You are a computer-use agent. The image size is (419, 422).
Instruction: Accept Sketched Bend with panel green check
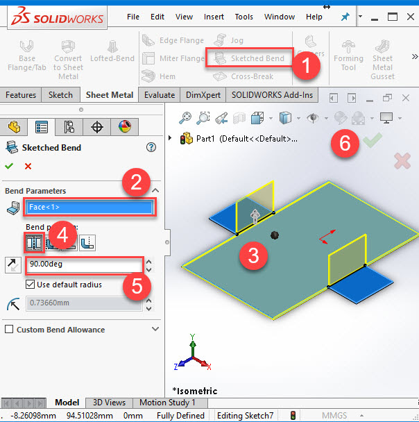9,166
